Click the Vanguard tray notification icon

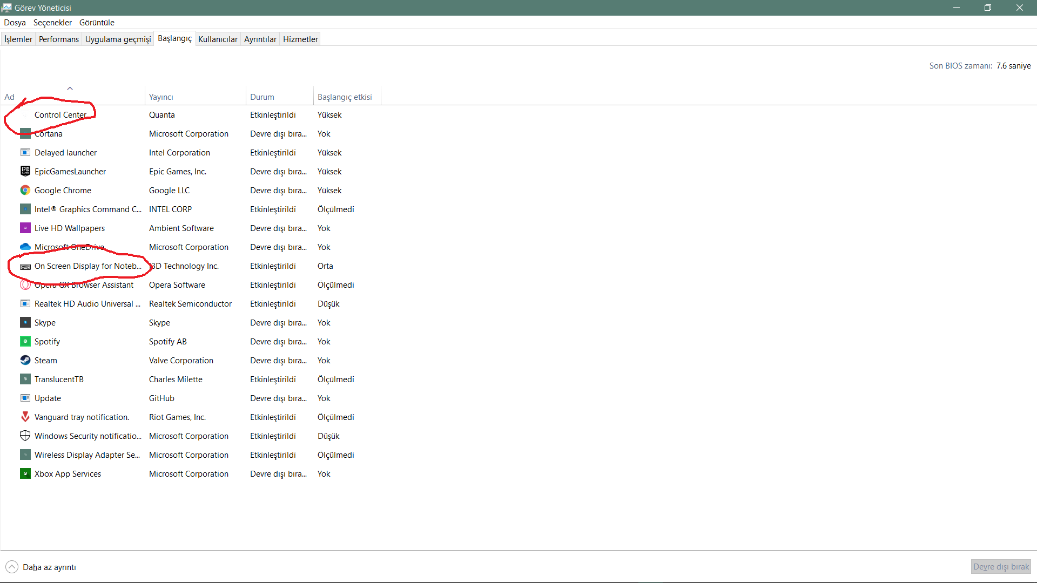(25, 417)
